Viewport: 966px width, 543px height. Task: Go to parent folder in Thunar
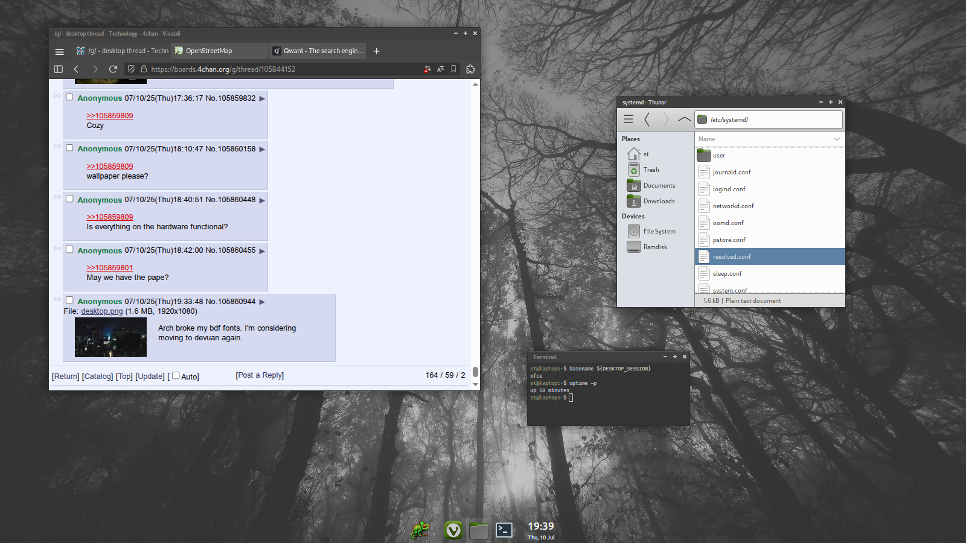[x=684, y=119]
